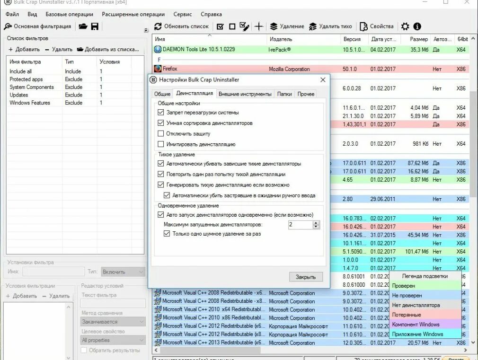
Task: Click icon of Visual C++ 2010 x64 row
Action: tap(158, 309)
